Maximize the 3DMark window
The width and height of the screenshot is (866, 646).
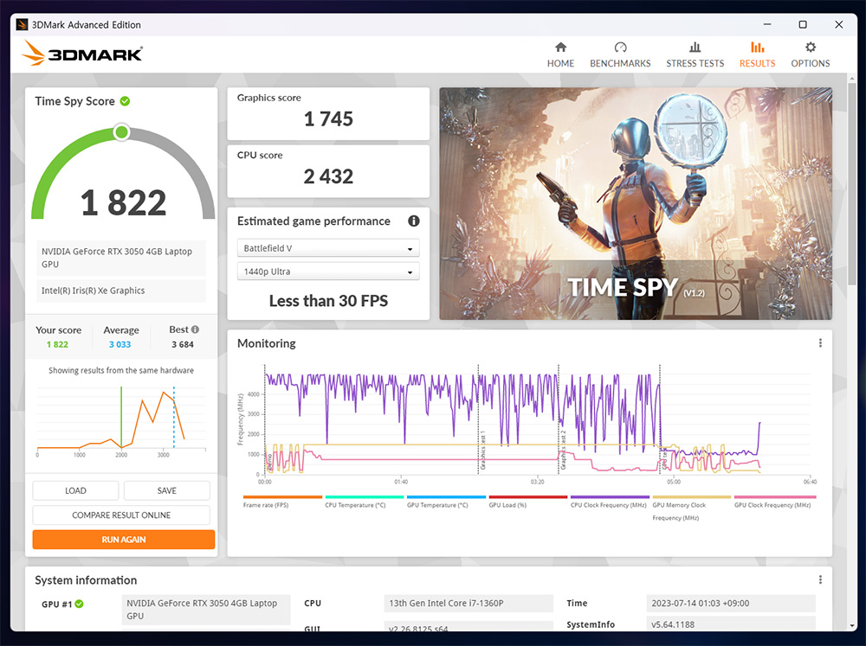pos(803,24)
